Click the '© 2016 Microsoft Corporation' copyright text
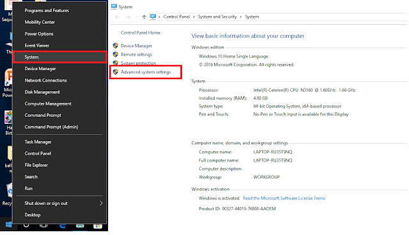This screenshot has width=409, height=235. coord(246,64)
